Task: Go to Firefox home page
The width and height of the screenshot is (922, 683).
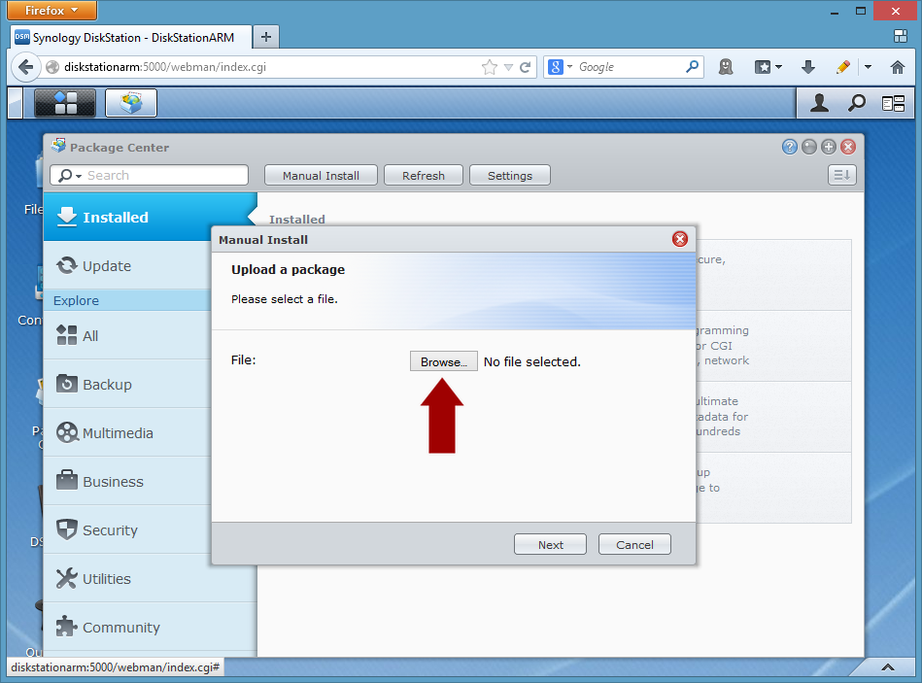Action: [x=898, y=67]
